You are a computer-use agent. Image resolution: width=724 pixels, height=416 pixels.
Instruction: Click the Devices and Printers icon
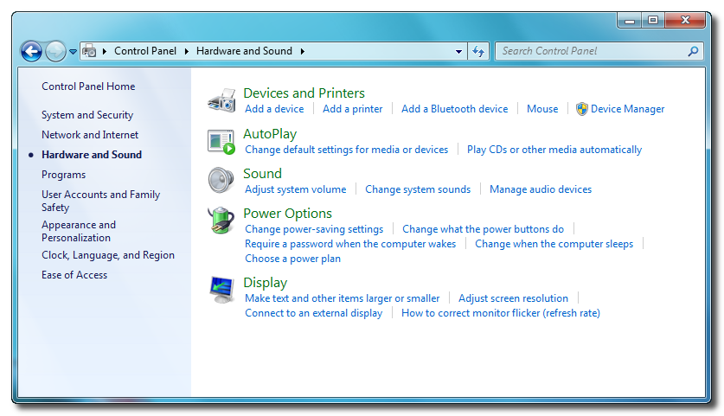click(221, 100)
